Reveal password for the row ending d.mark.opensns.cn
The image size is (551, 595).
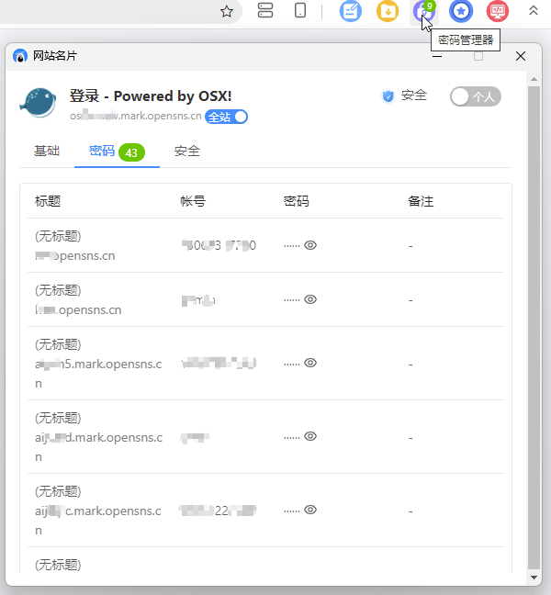pos(310,436)
